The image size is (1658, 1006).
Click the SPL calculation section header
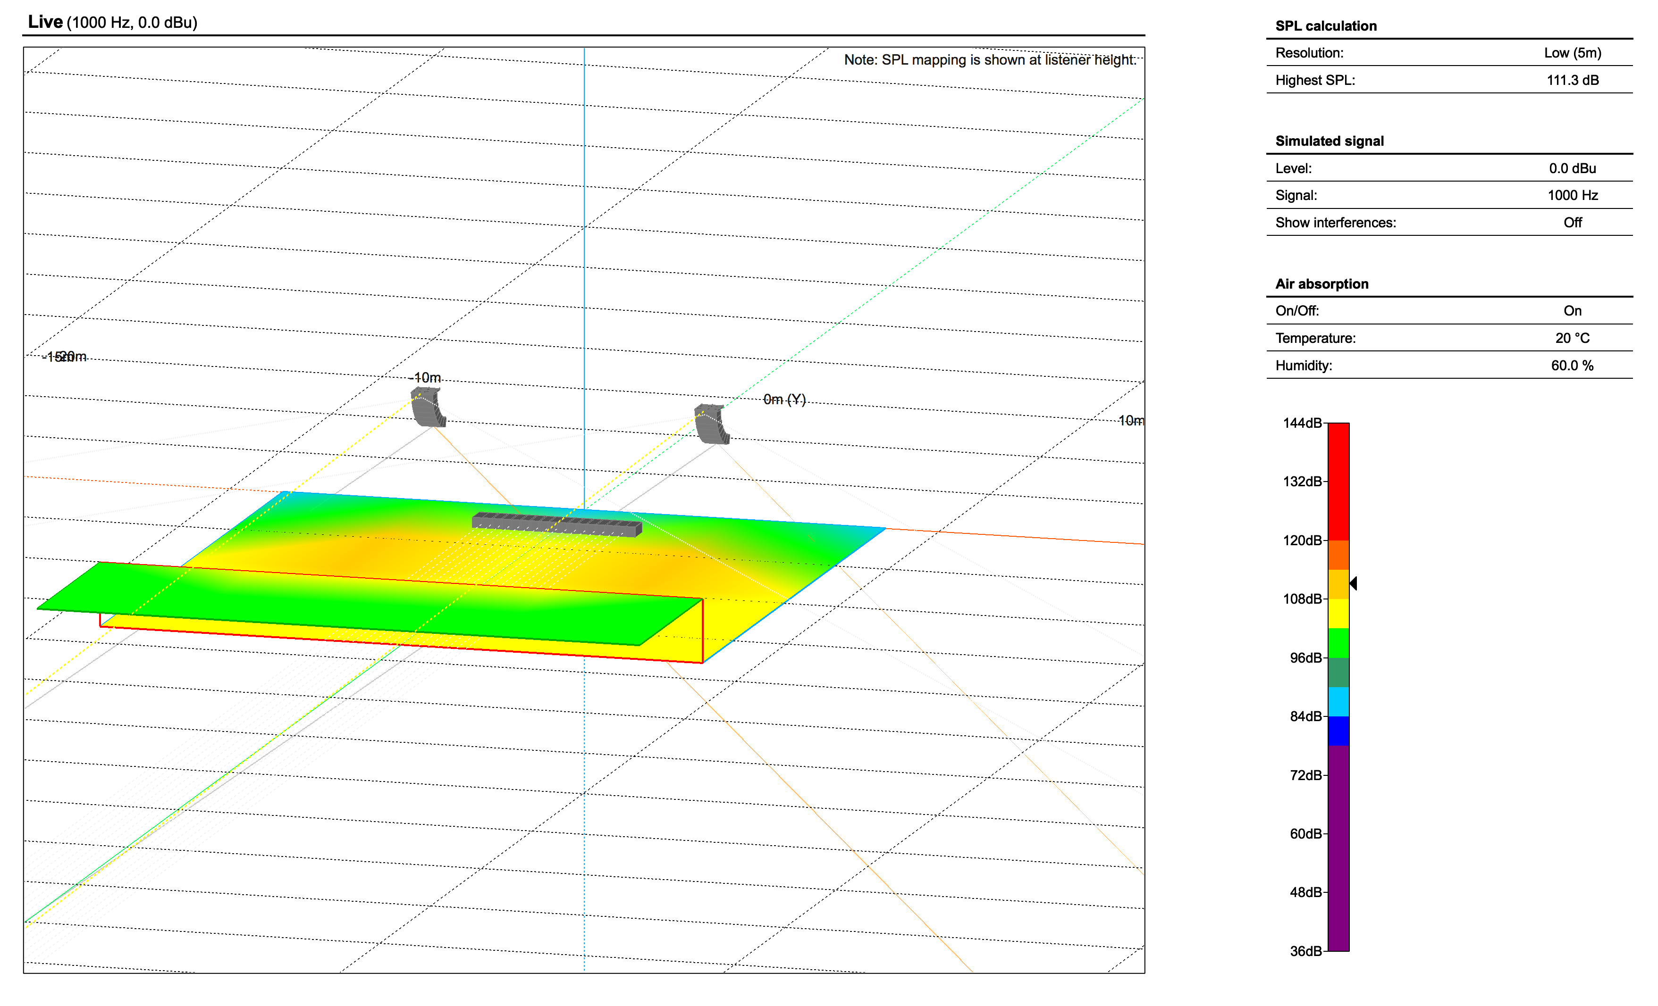click(1326, 25)
